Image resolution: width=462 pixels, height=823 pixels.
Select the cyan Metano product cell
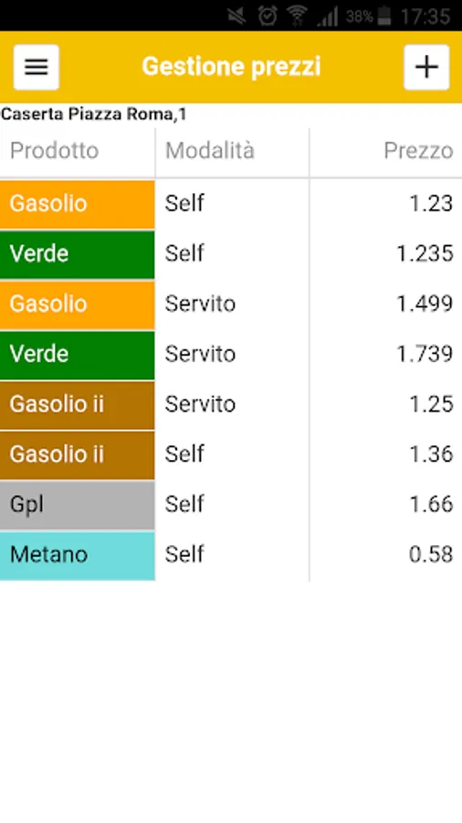(x=77, y=555)
